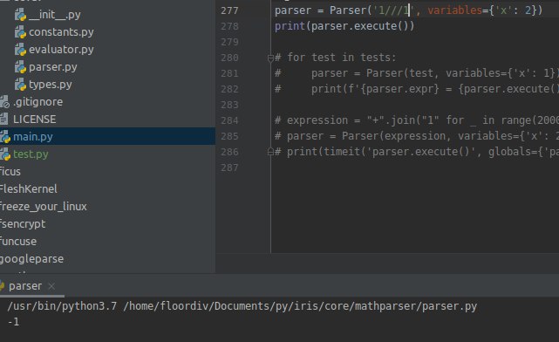Click line number 278 in the gutter
Image resolution: width=559 pixels, height=342 pixels.
[229, 26]
